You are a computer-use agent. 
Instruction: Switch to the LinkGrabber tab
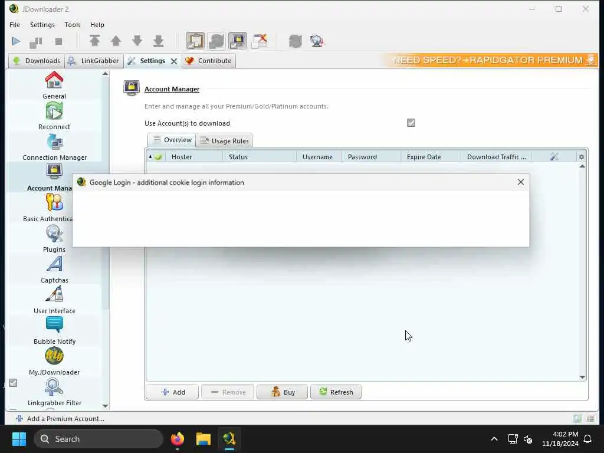pos(94,61)
